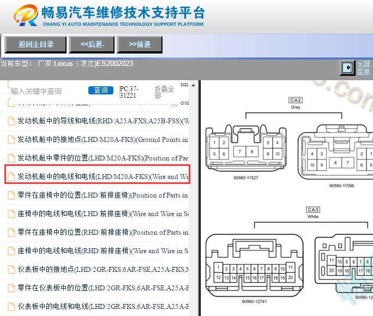The width and height of the screenshot is (373, 316).
Task: Click document icon beside 发动机舱中零件的位置 row
Action: pyautogui.click(x=11, y=158)
